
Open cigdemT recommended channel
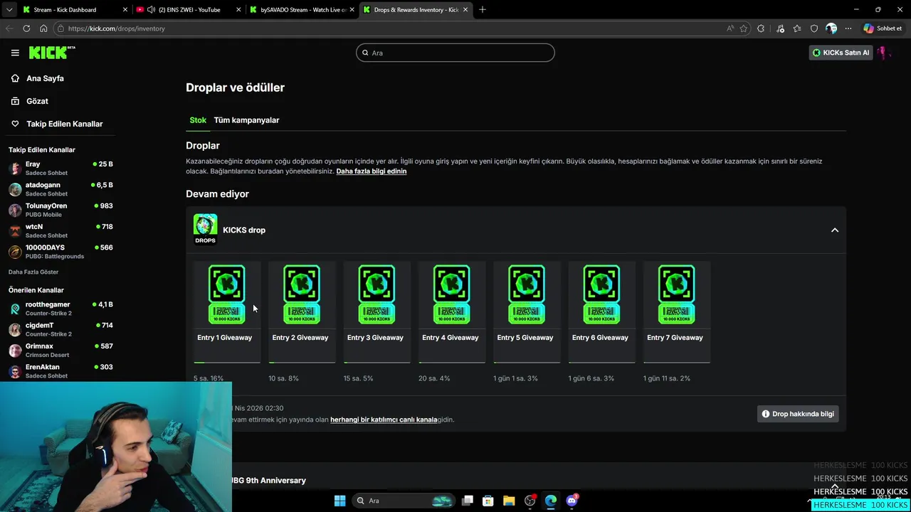click(x=60, y=329)
